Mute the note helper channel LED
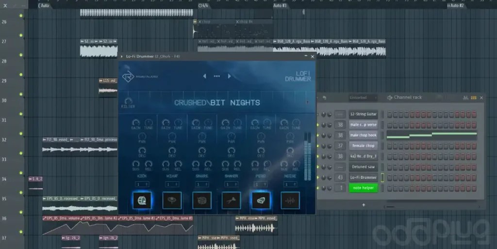This screenshot has height=249, width=497. point(318,188)
